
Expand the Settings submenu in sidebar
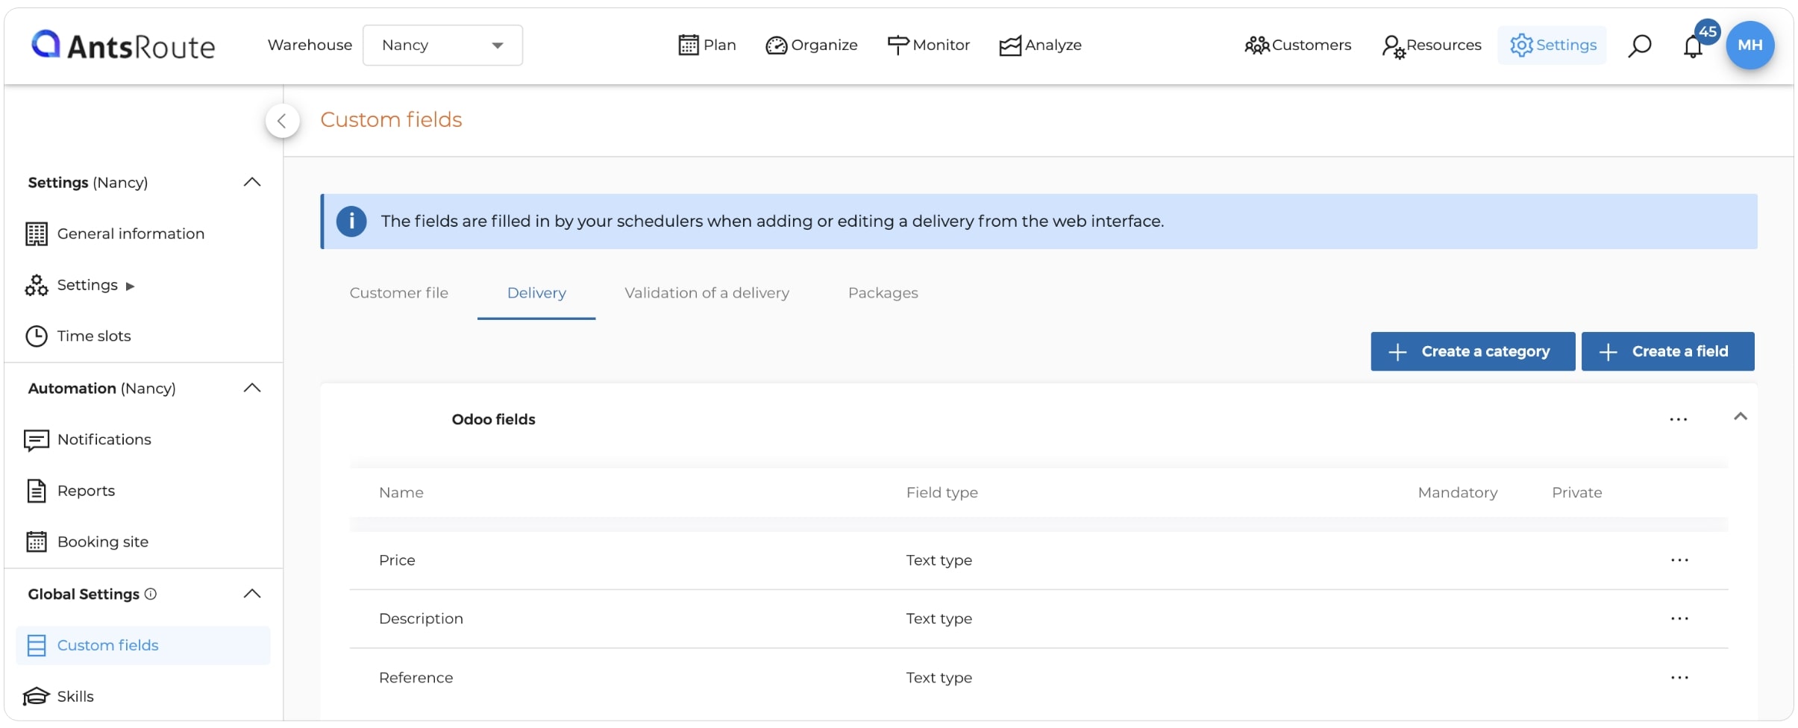tap(80, 286)
